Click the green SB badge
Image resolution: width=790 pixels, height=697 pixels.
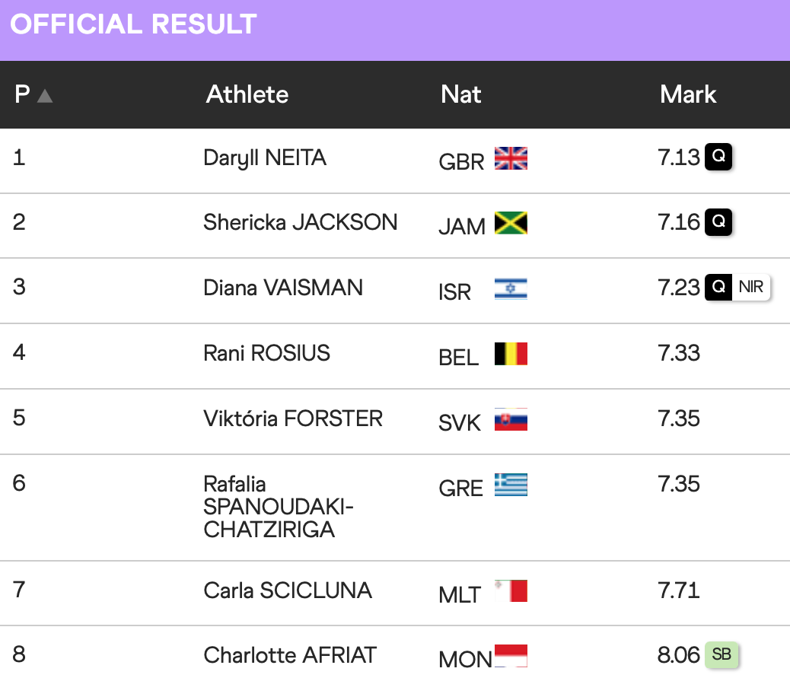(721, 654)
